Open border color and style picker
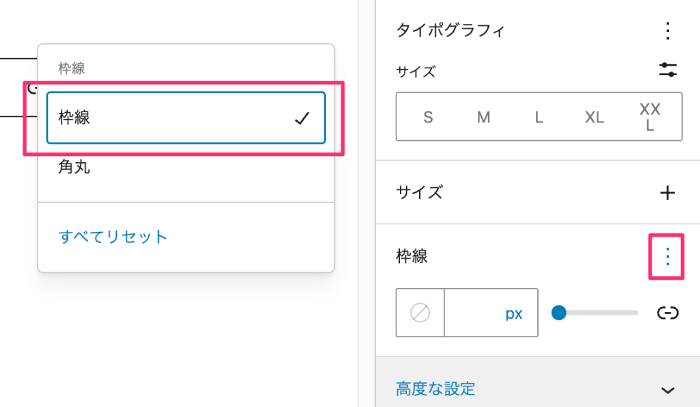 (420, 313)
